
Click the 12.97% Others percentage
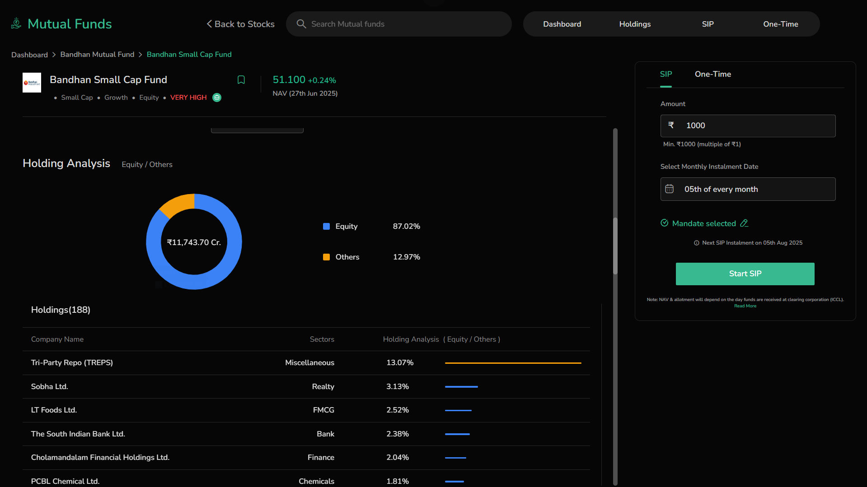(x=406, y=257)
